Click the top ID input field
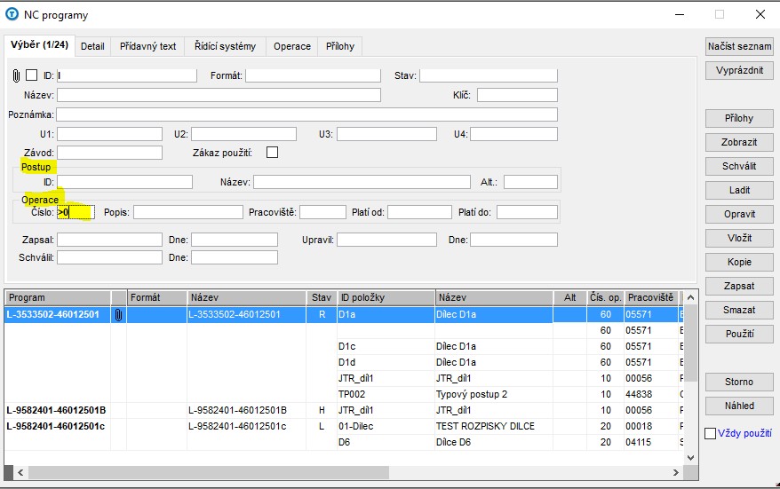Viewport: 780px width, 489px height. [127, 75]
